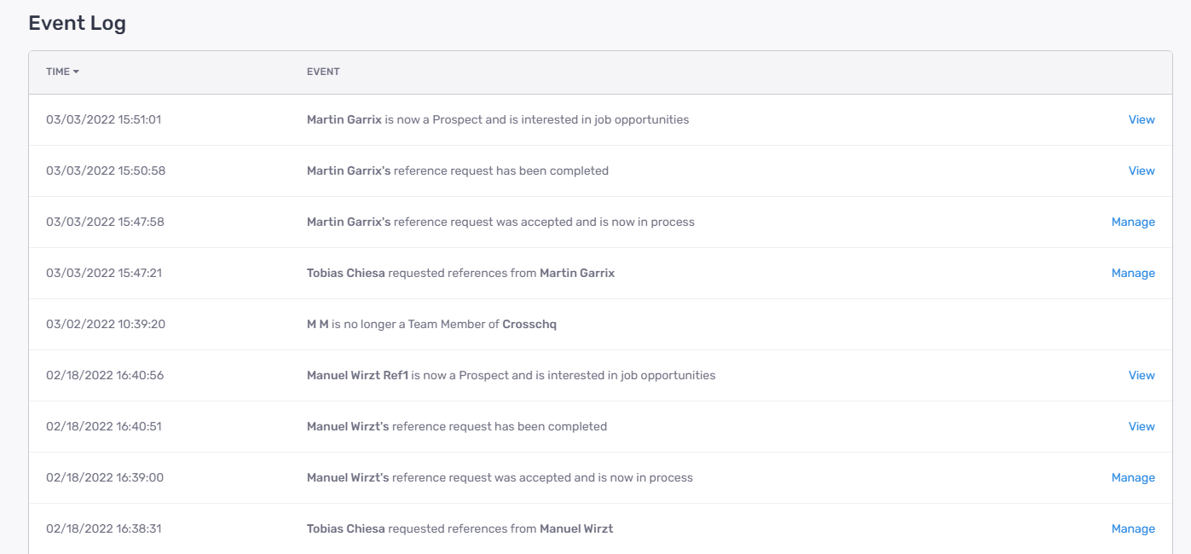View Manuel Wirzt's completed reference request

pos(1142,426)
